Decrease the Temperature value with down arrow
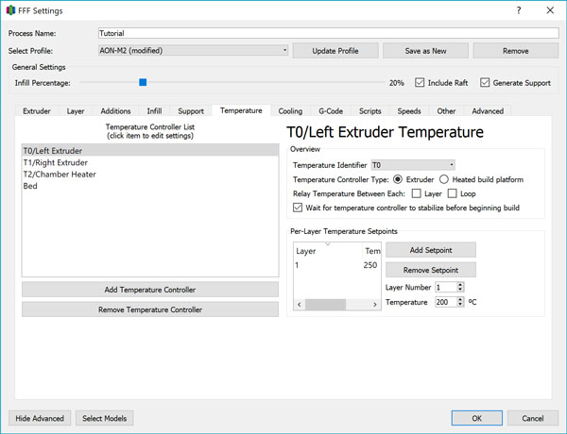 click(x=460, y=305)
